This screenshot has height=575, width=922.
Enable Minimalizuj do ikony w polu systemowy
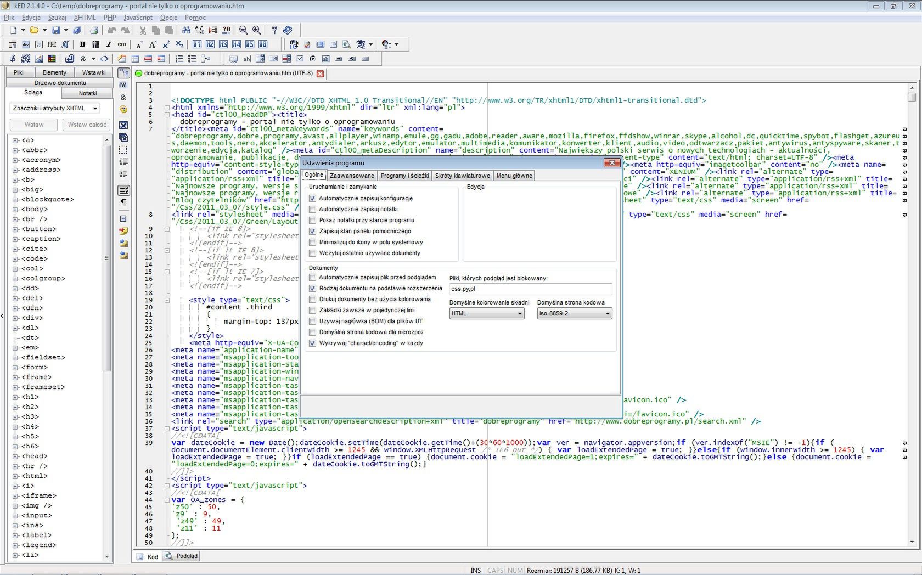(313, 243)
